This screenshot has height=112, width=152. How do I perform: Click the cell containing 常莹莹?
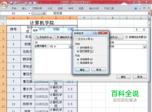pyautogui.click(x=28, y=96)
